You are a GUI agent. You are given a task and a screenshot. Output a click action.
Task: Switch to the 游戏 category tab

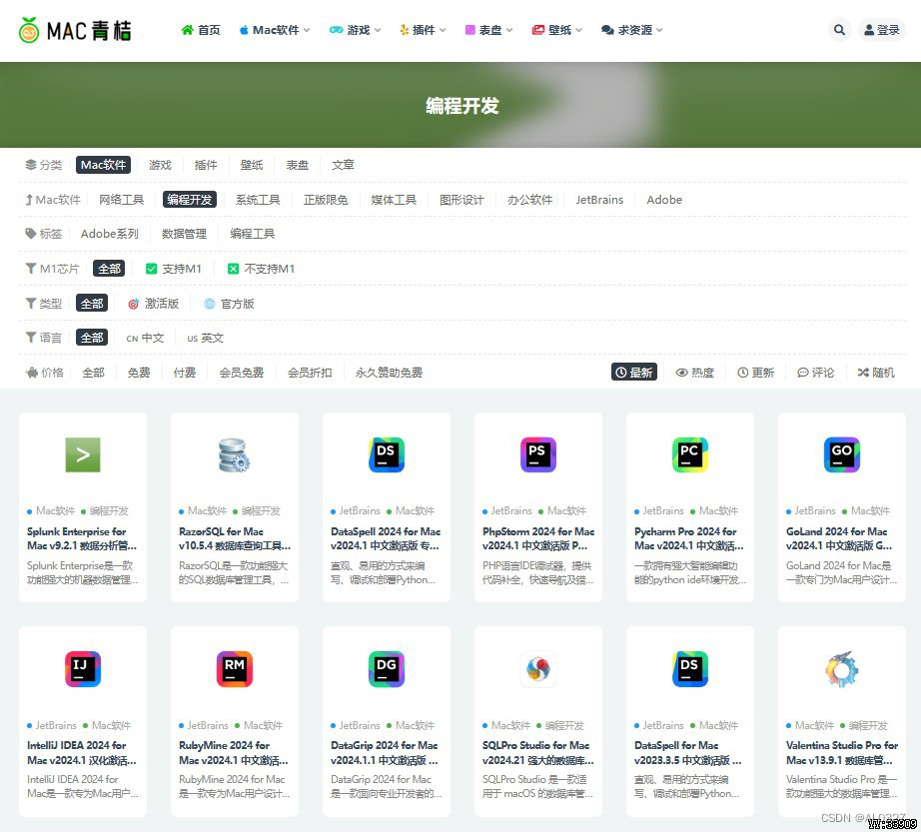click(160, 165)
